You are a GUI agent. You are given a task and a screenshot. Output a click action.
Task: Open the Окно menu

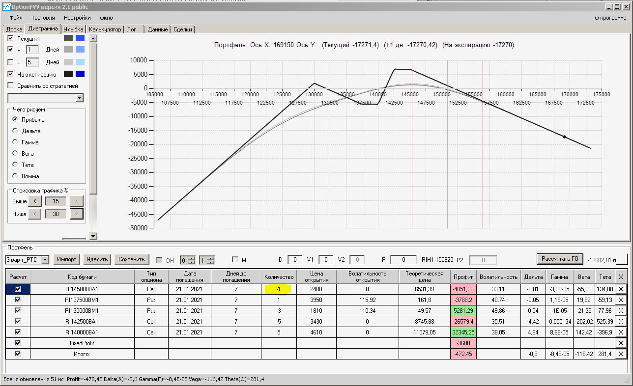(x=106, y=18)
